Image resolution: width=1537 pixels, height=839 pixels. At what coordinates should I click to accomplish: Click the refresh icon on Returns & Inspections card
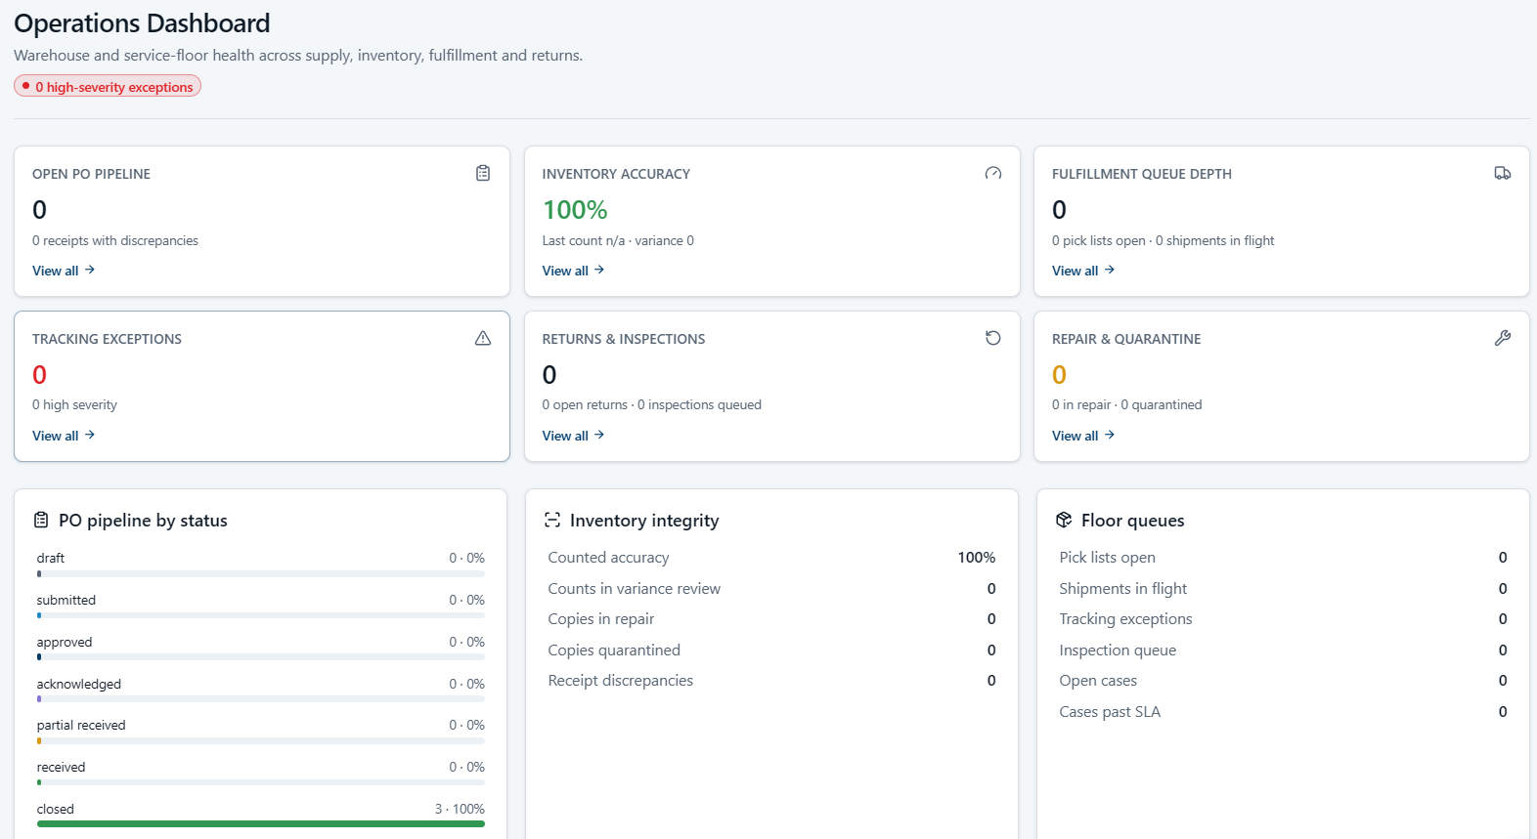pyautogui.click(x=993, y=338)
